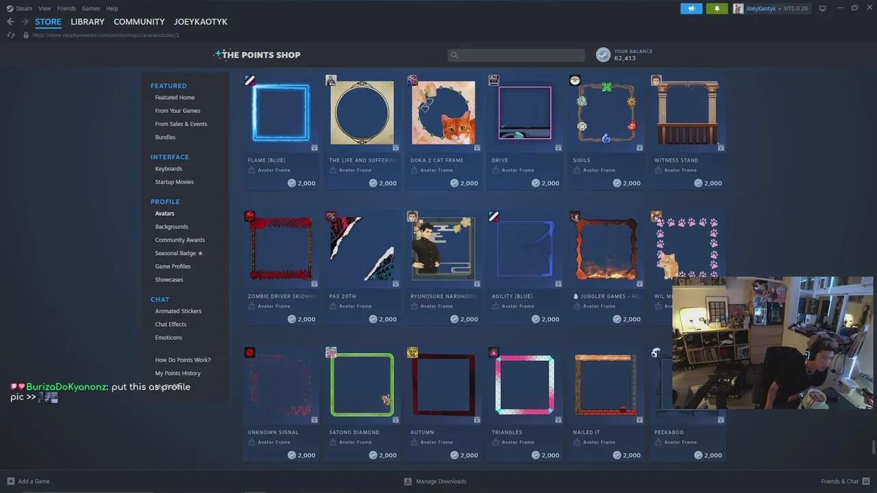Viewport: 877px width, 493px height.
Task: Open From Your Games section
Action: (x=177, y=111)
